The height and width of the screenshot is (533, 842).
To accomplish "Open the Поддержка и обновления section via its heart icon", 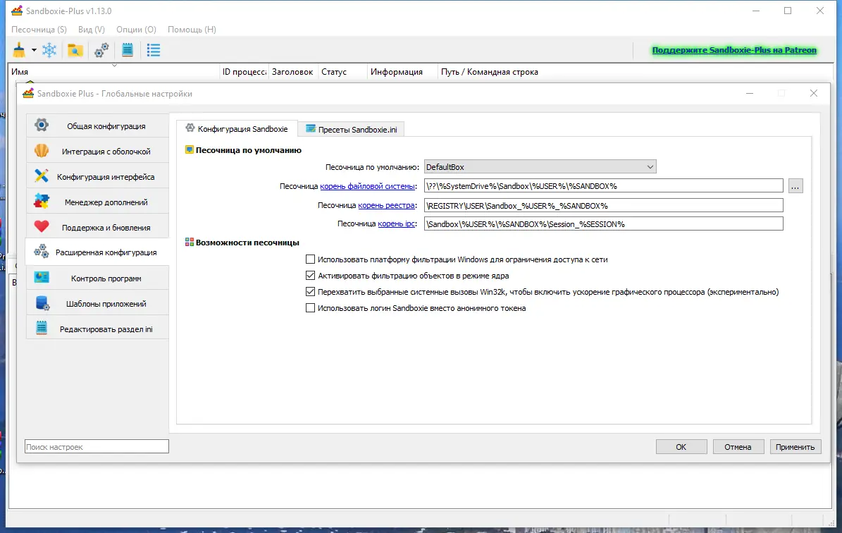I will [x=42, y=227].
